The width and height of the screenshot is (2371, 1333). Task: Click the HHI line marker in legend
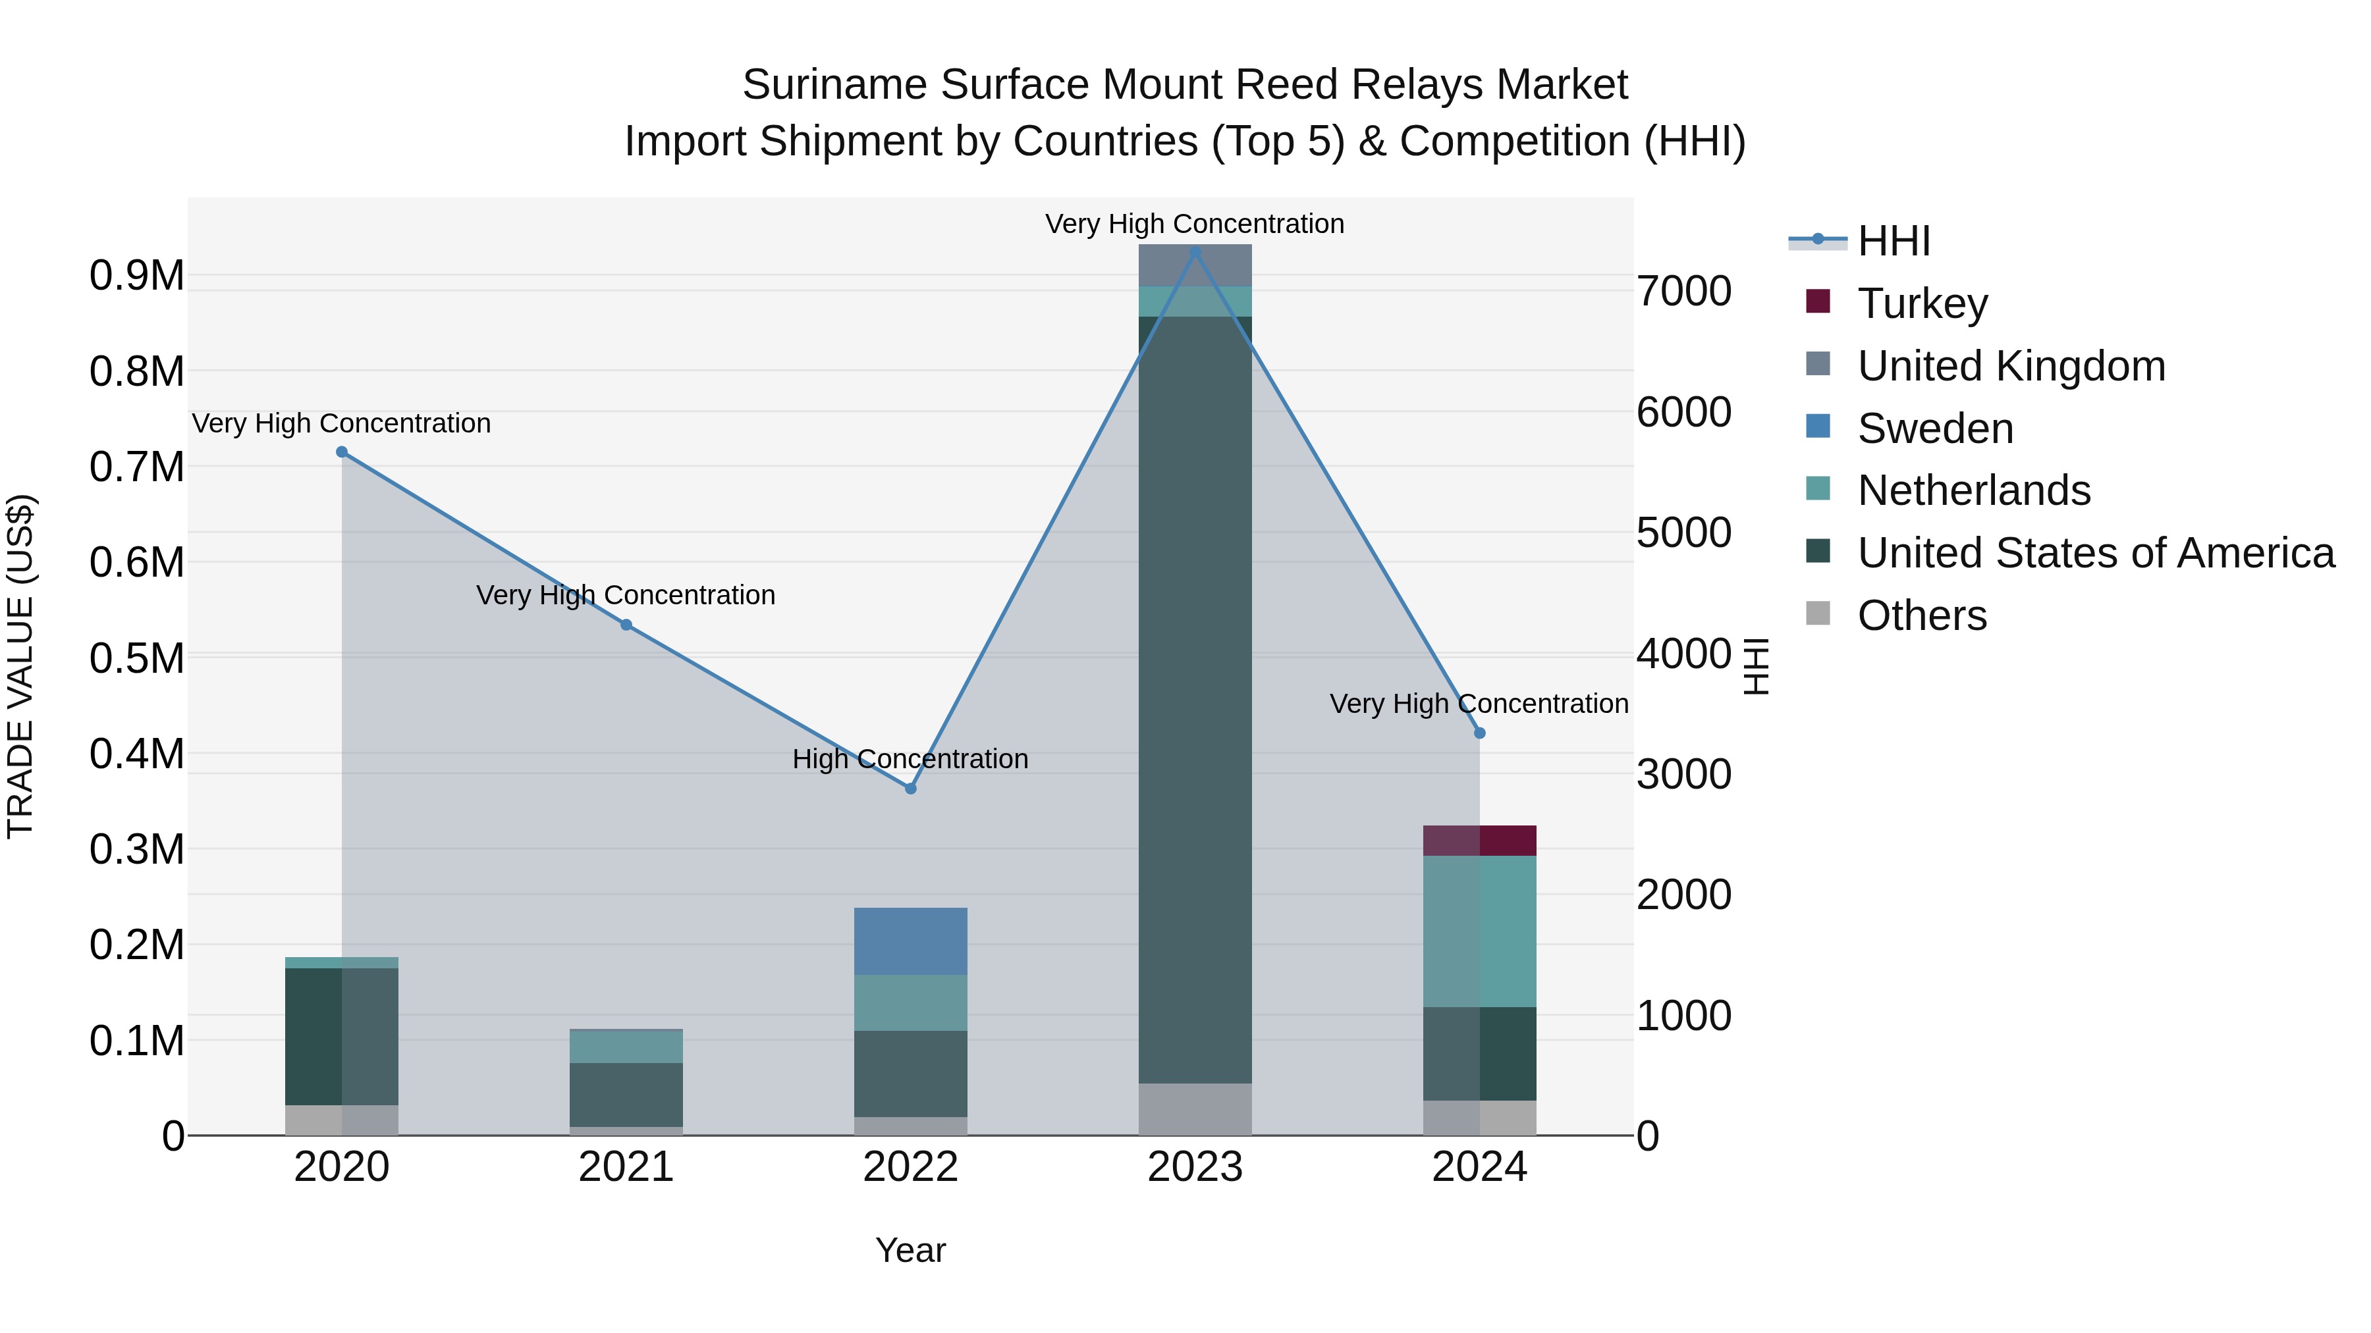tap(1818, 240)
